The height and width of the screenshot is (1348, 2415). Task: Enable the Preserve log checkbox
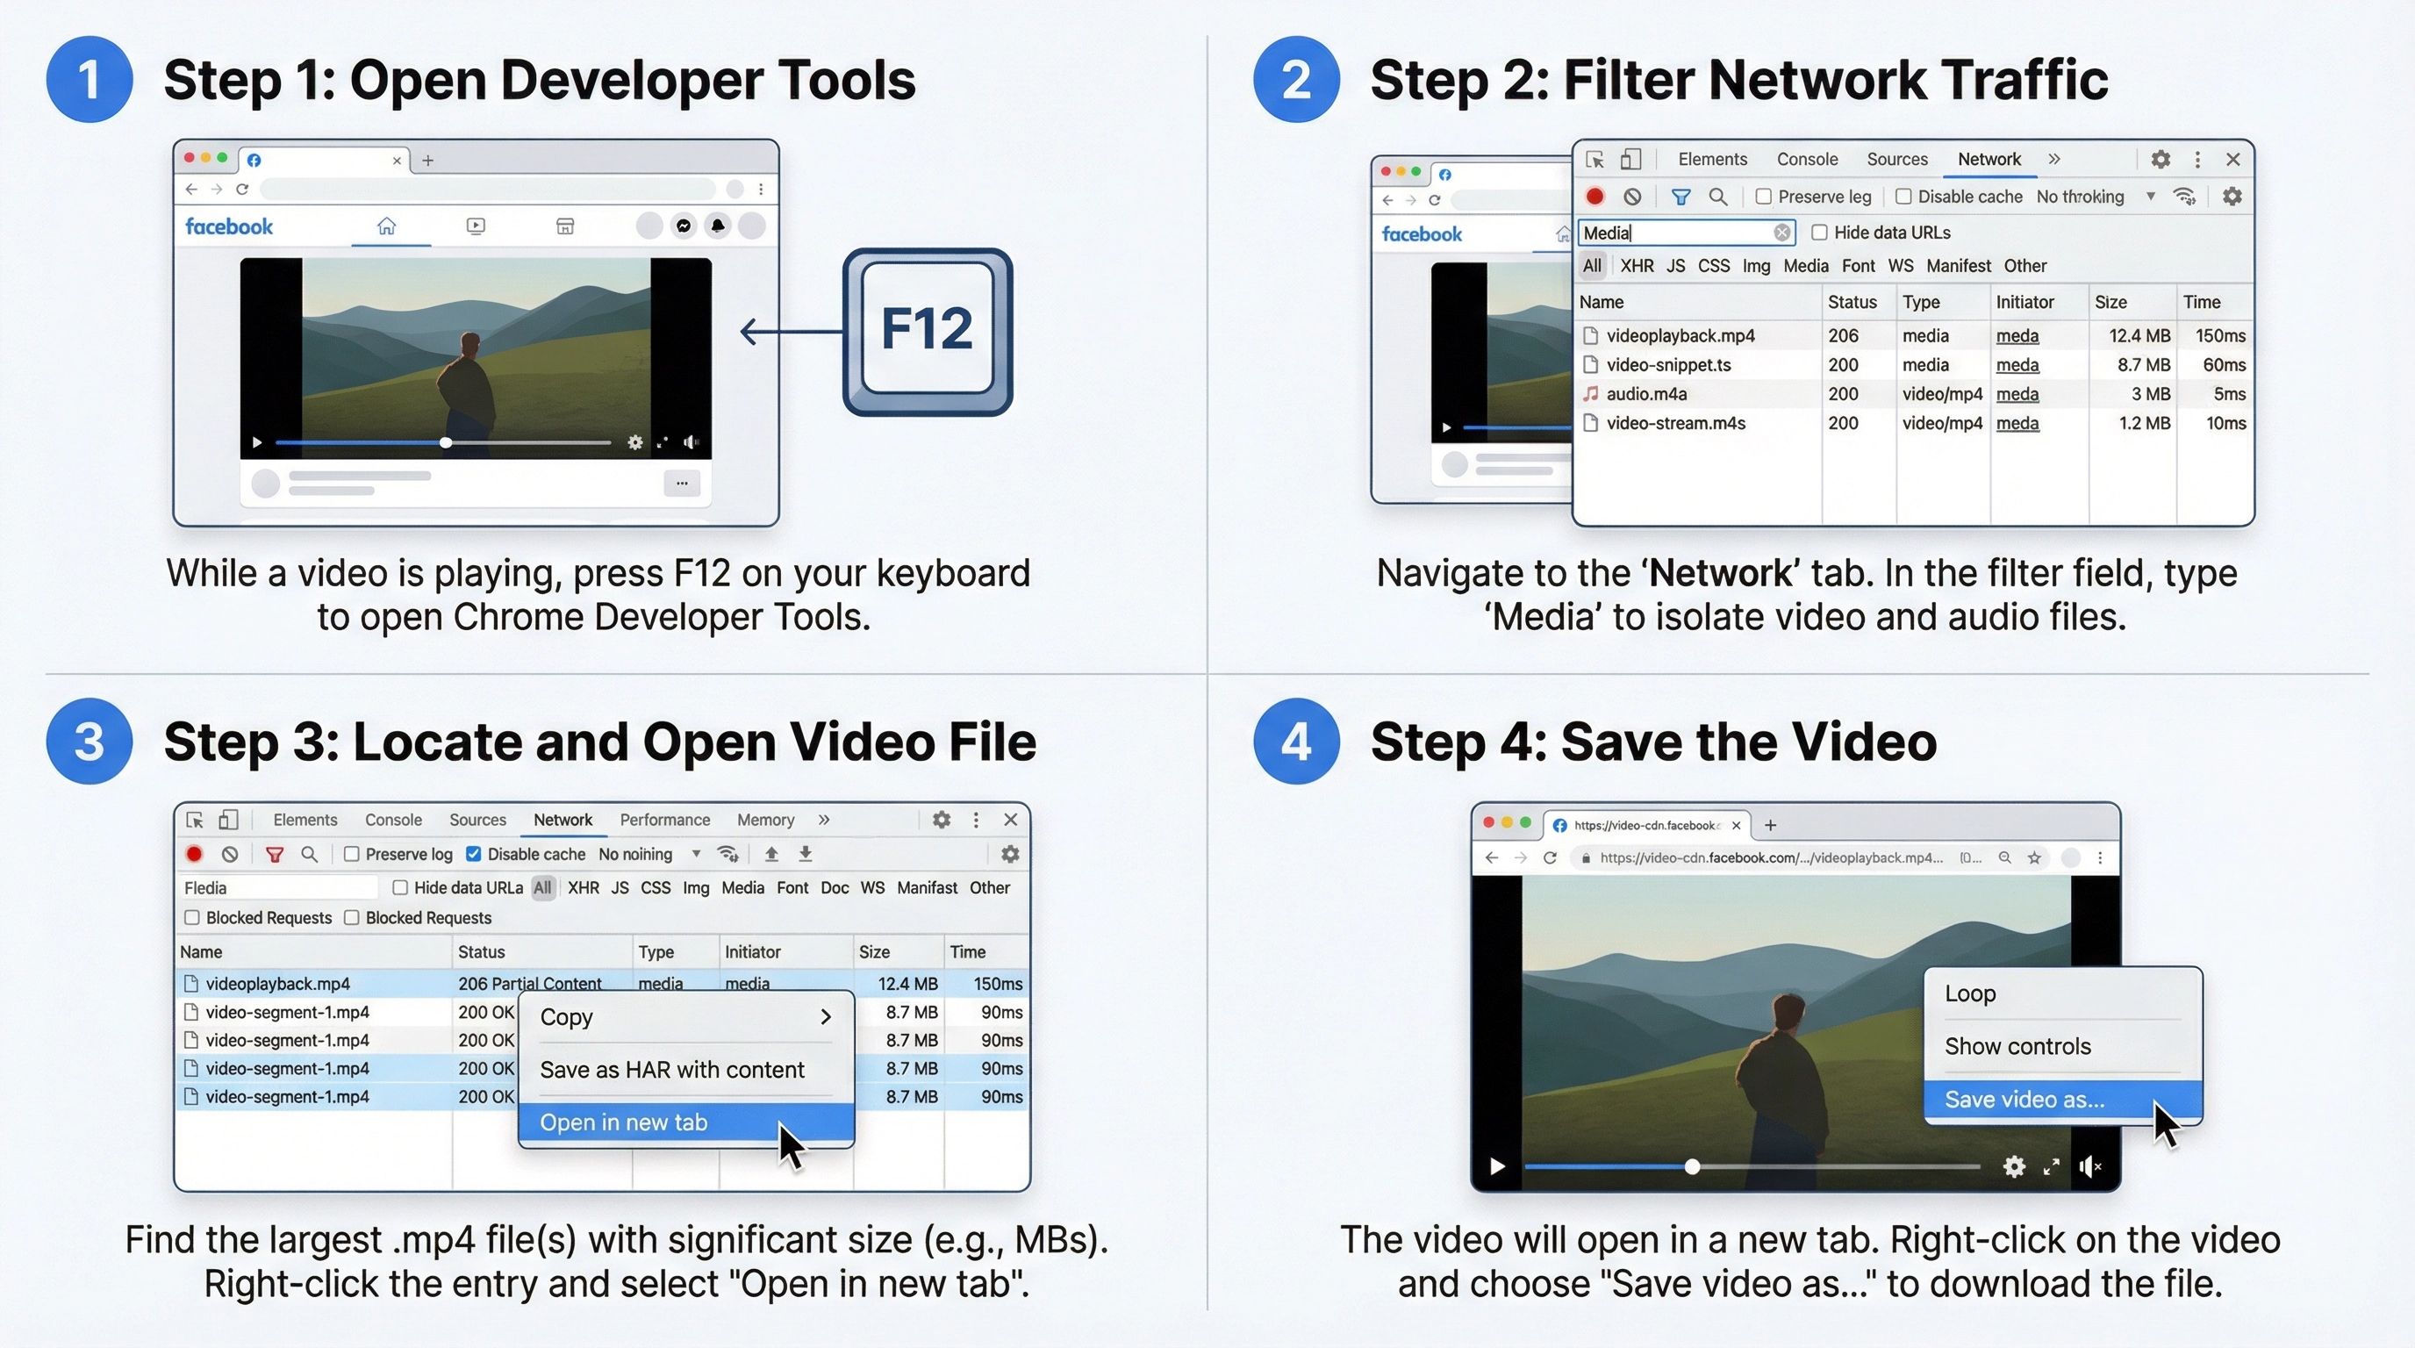[x=1764, y=196]
